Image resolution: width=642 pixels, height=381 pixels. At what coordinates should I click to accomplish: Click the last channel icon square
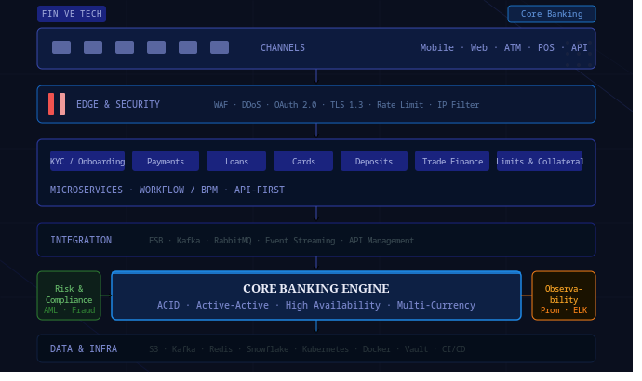tap(220, 47)
